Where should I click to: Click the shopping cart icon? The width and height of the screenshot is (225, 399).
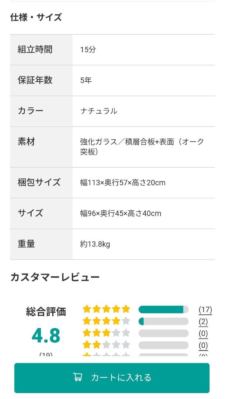pyautogui.click(x=78, y=377)
